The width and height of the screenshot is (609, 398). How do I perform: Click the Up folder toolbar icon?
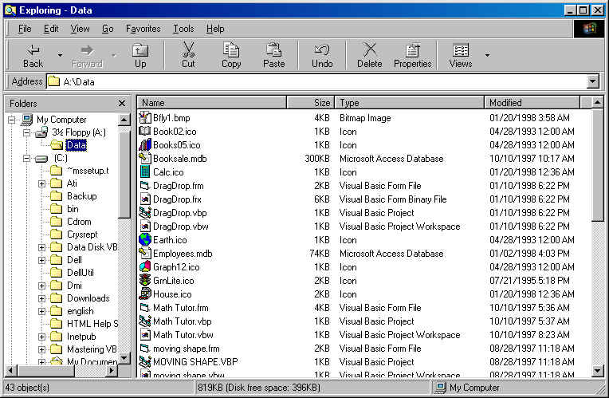(140, 56)
